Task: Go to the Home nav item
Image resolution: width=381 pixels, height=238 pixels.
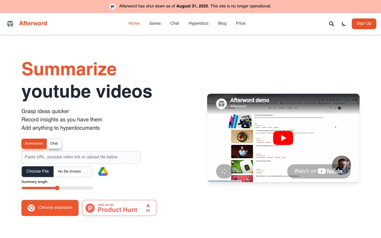Action: (134, 24)
